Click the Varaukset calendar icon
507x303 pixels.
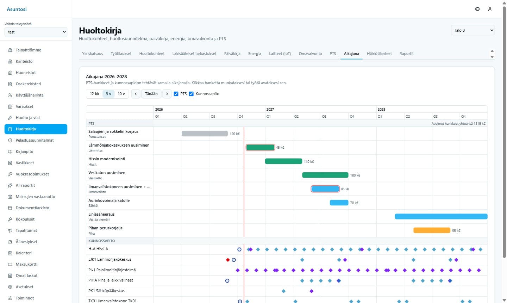tap(10, 106)
